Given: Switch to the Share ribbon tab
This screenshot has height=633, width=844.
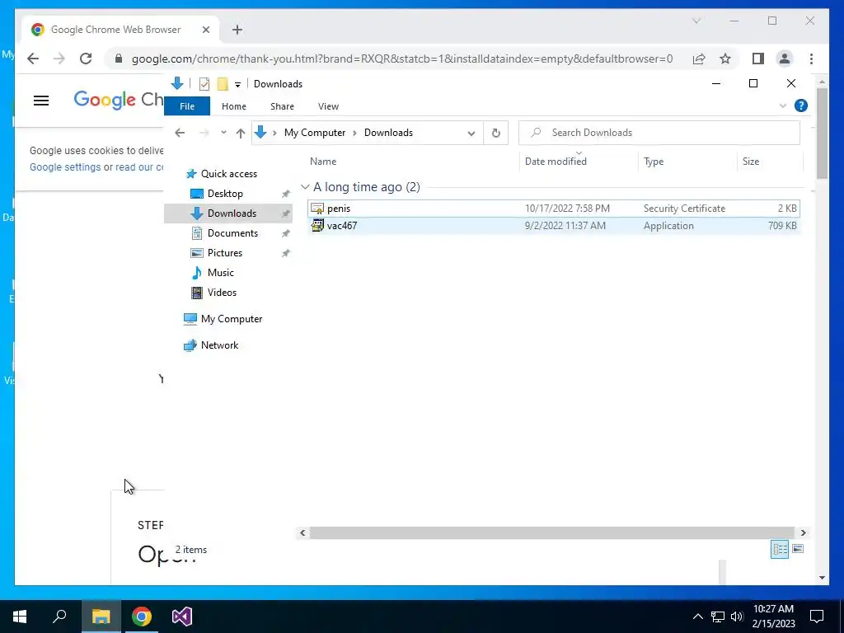Looking at the screenshot, I should (282, 106).
